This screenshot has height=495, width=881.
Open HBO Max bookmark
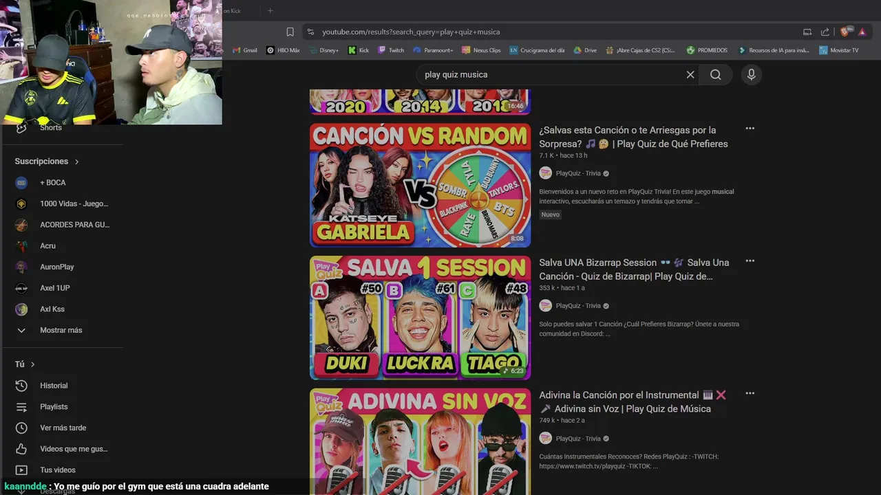(x=283, y=50)
